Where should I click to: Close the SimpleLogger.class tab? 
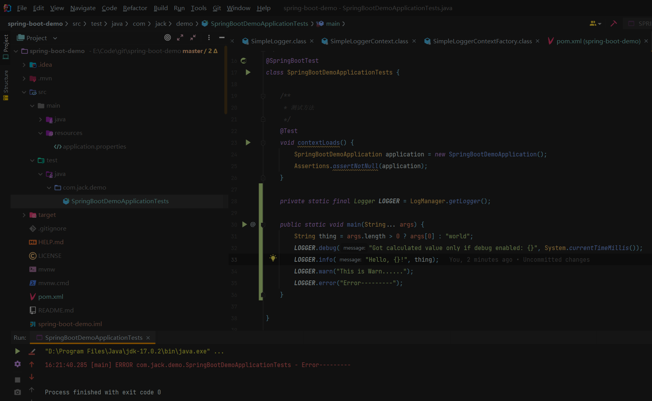click(x=312, y=41)
